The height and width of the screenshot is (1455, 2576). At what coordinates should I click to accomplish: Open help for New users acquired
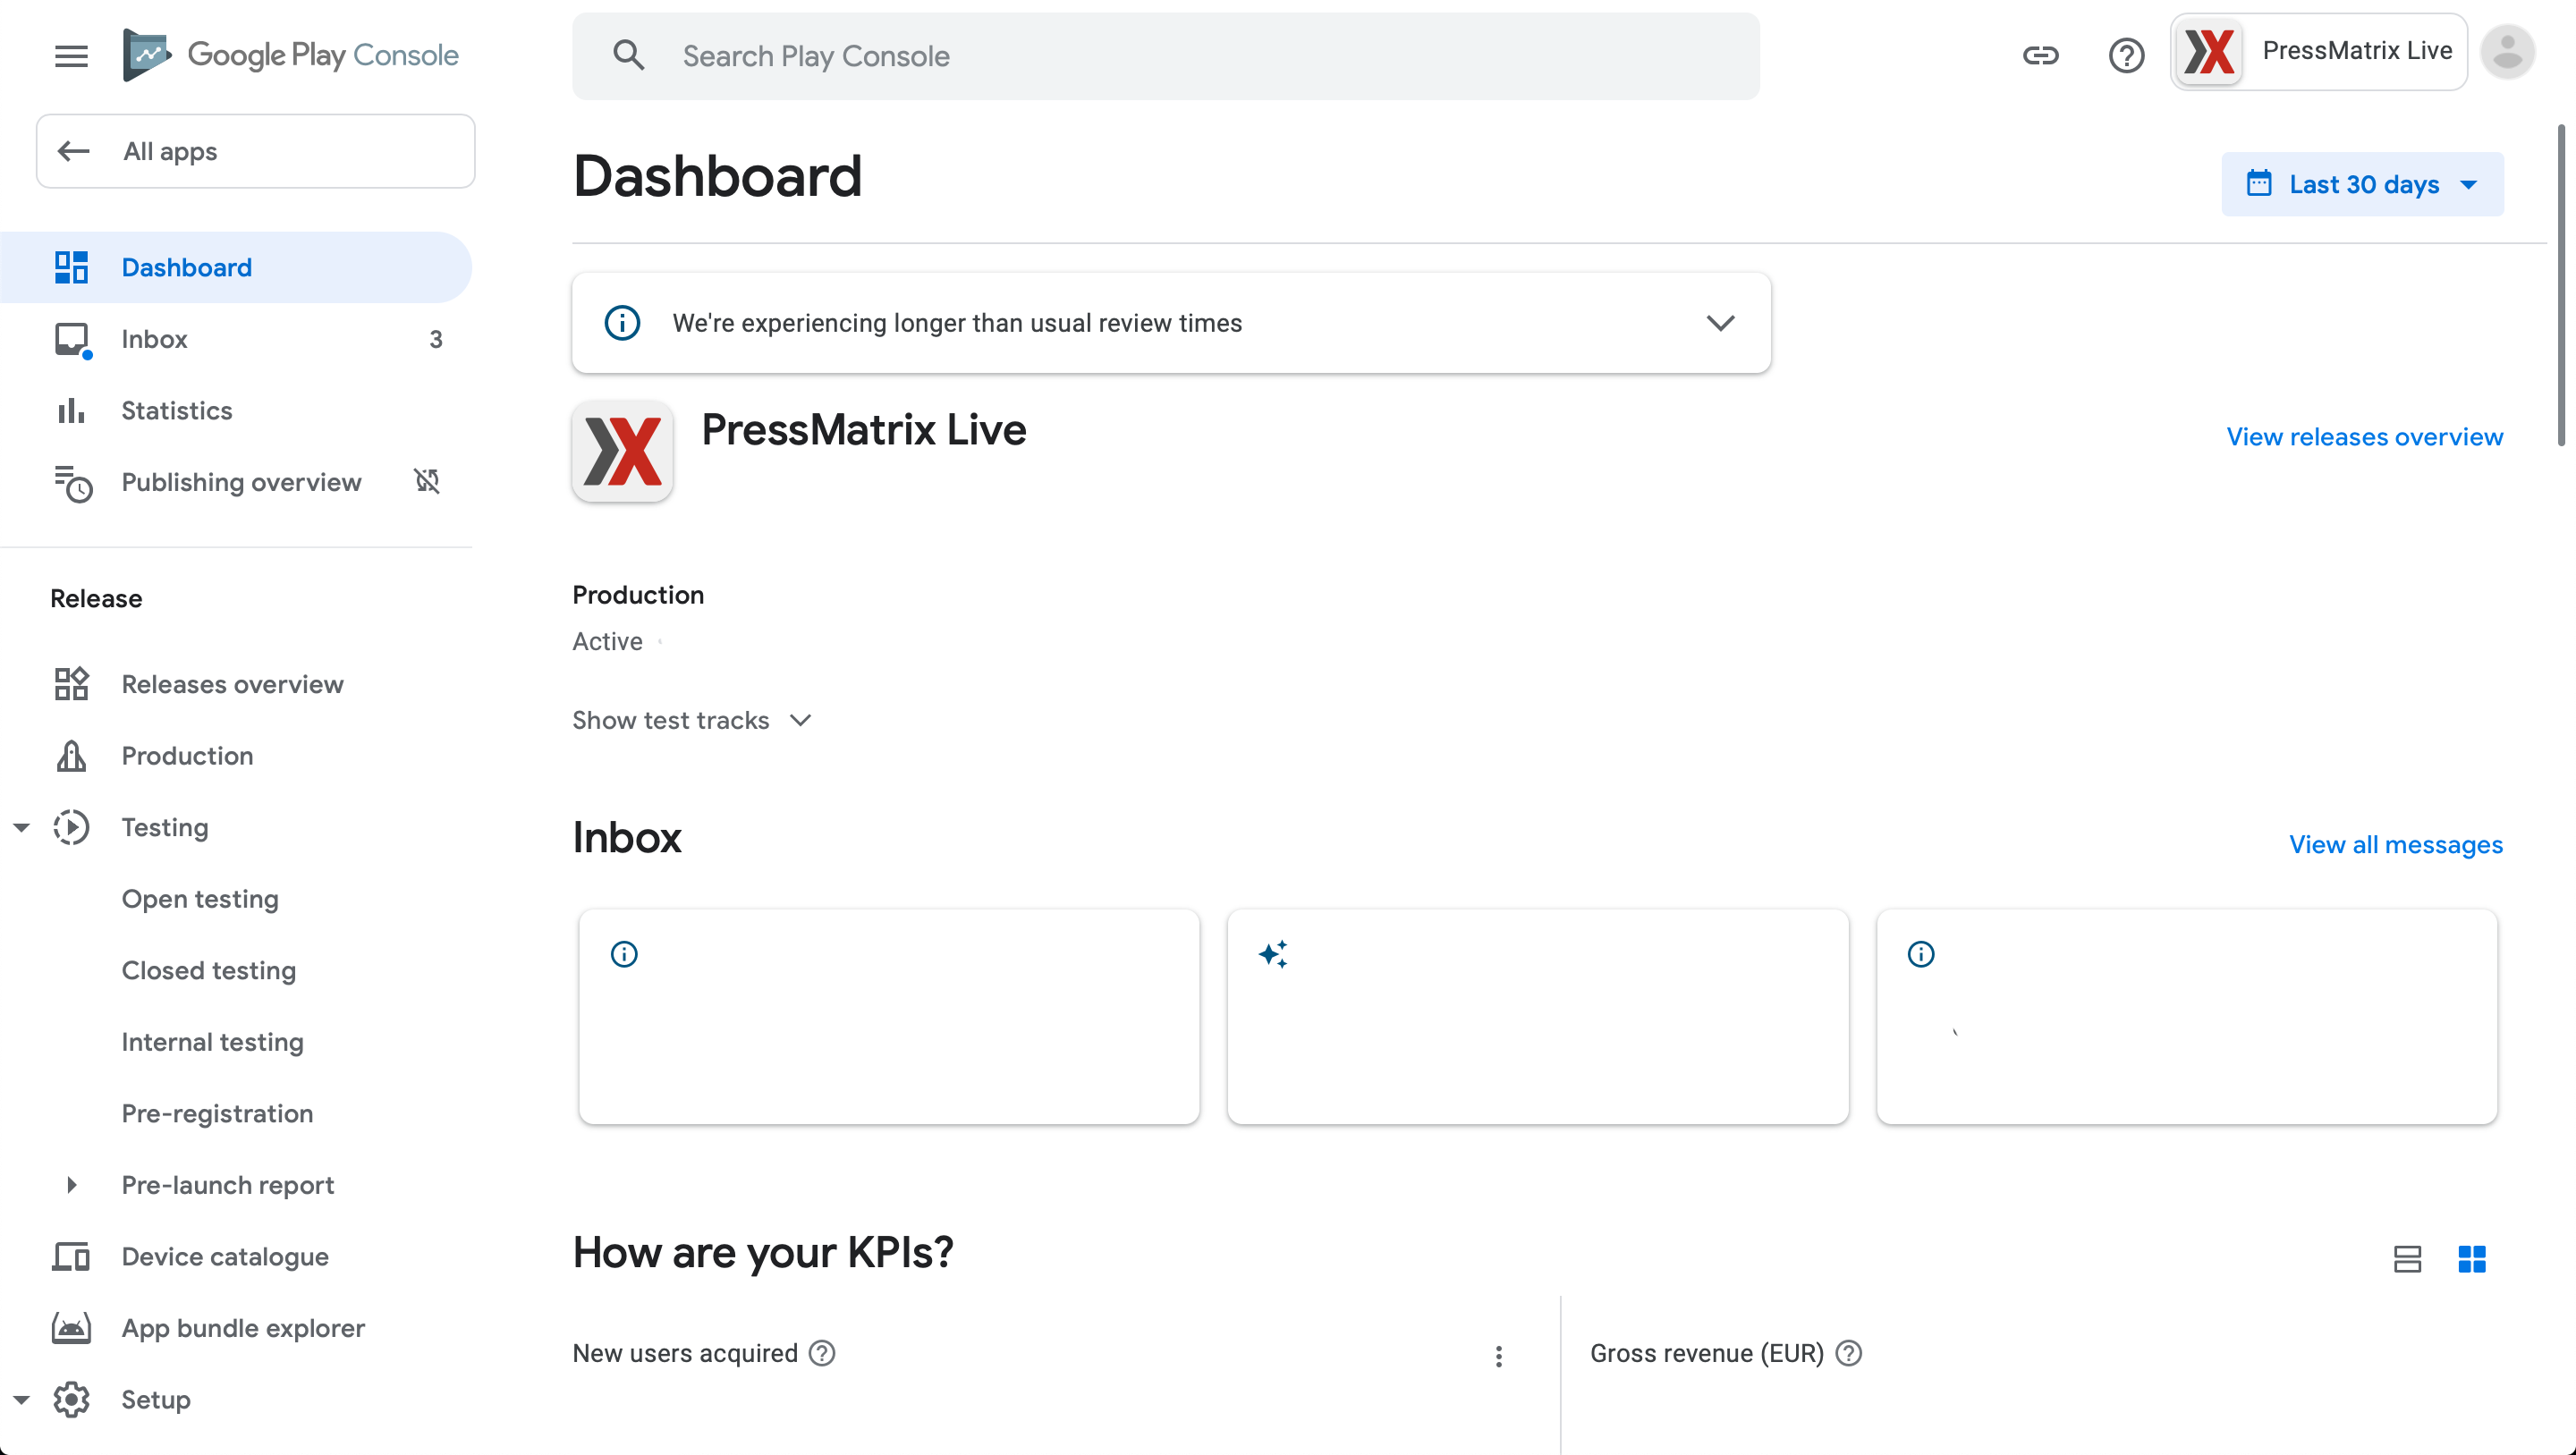822,1353
